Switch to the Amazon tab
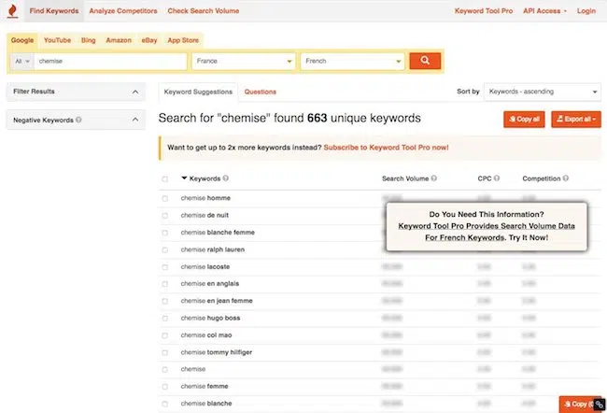 [119, 40]
